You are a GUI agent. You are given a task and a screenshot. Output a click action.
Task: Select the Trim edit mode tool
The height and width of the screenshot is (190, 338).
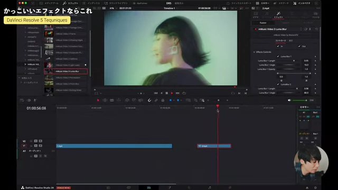click(105, 100)
